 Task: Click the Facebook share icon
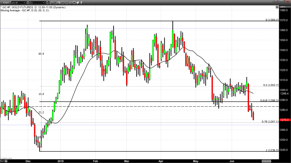(x=81, y=2)
